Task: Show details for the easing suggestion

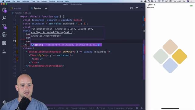Action: (98, 45)
